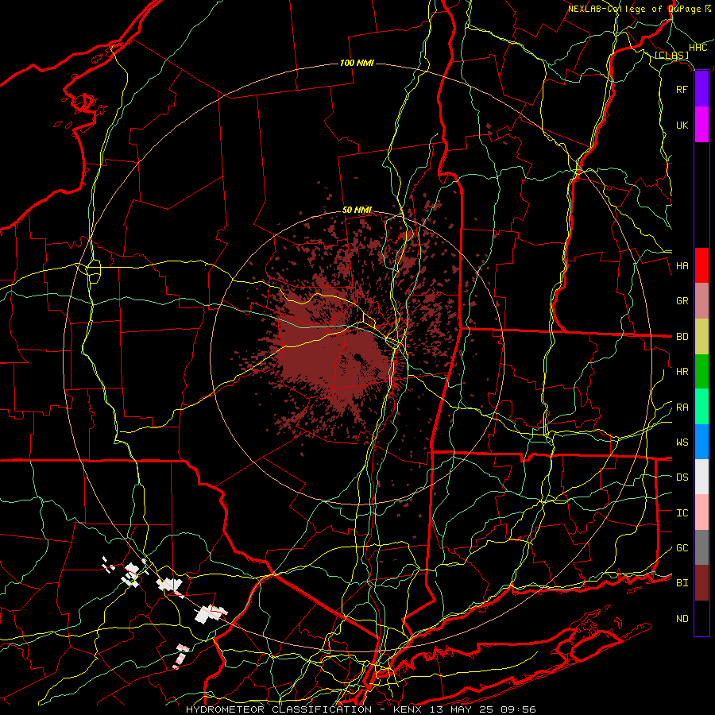Click the Hydrometeor Classification KENX timestamp caption
The width and height of the screenshot is (715, 715).
pos(361,709)
